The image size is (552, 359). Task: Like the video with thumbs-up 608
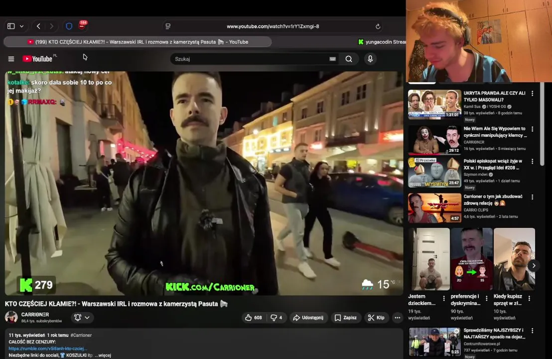click(254, 318)
